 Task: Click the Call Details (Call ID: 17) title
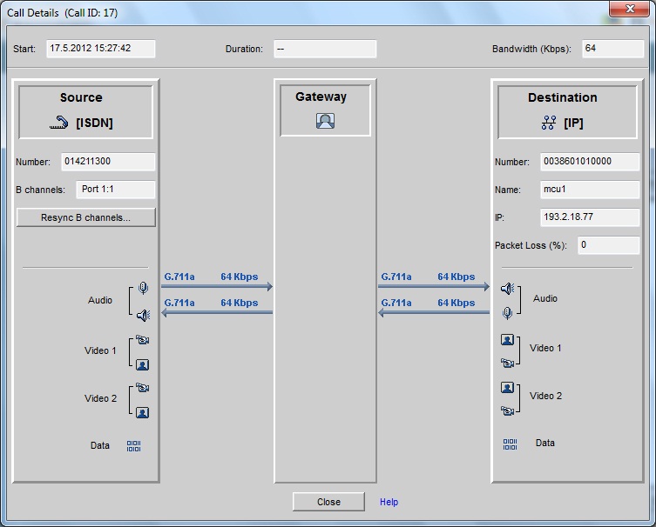pyautogui.click(x=63, y=13)
